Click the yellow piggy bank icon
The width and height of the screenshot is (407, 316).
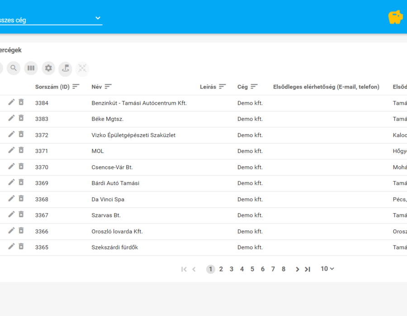396,17
